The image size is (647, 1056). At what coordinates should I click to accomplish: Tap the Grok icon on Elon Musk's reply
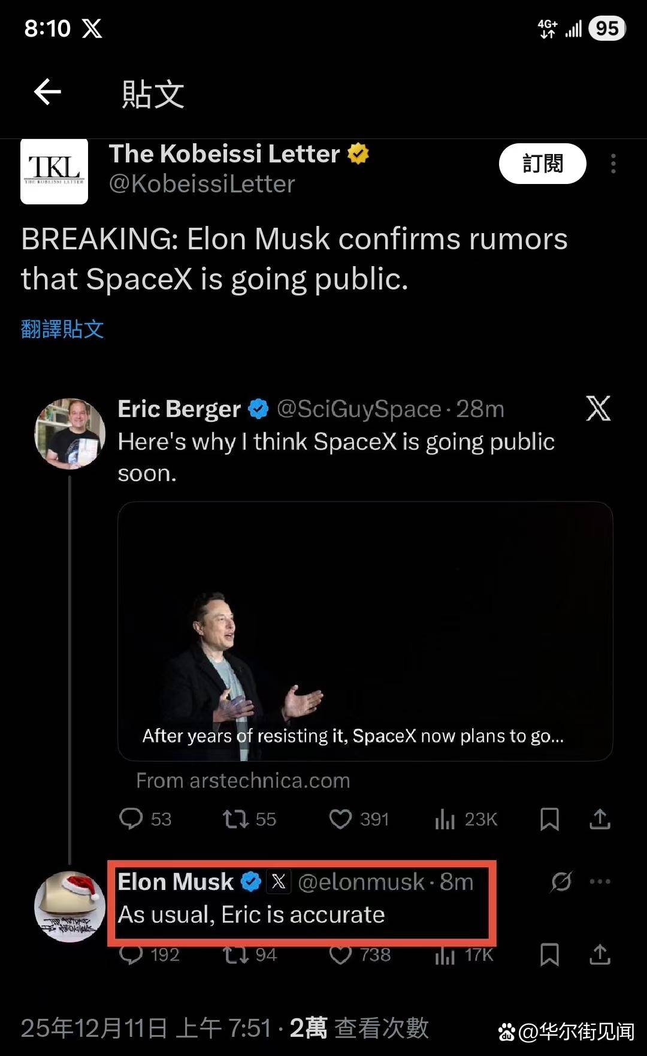561,882
